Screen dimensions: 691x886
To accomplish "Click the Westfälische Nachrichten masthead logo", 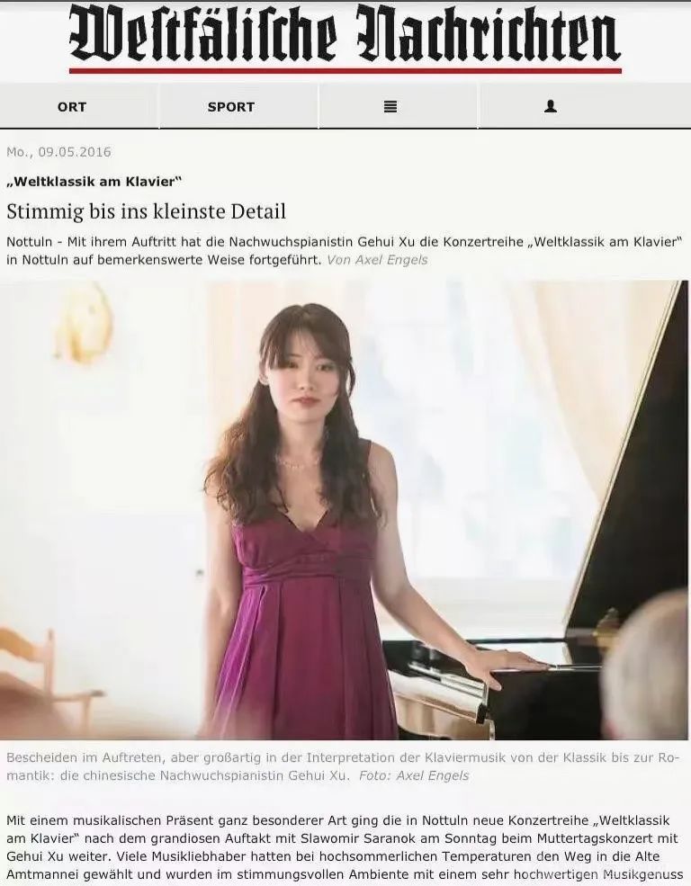I will 345,35.
